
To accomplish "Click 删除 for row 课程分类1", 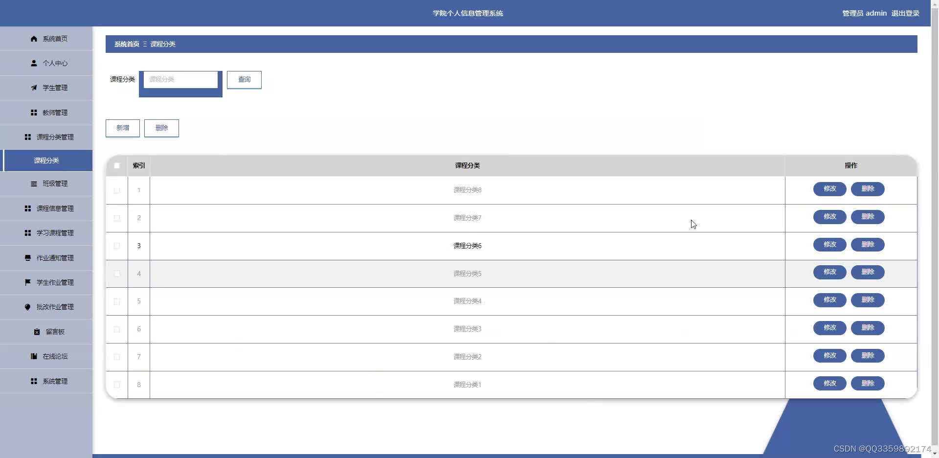I will coord(868,384).
